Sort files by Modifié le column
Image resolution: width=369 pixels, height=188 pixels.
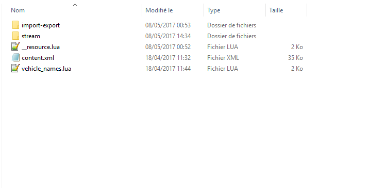(x=173, y=10)
